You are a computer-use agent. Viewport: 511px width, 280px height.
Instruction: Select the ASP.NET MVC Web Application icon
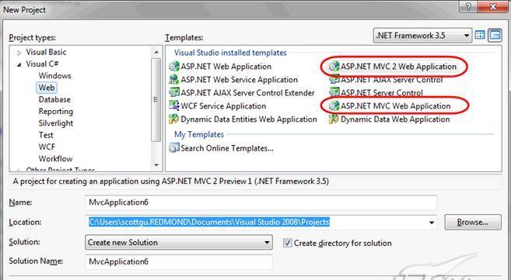(x=334, y=106)
